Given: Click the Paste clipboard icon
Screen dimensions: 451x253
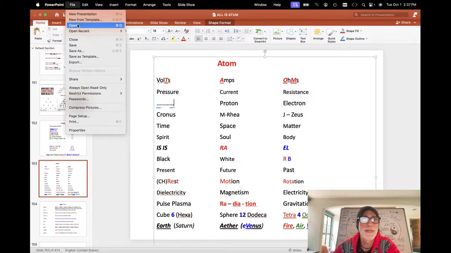Looking at the screenshot, I should coord(38,32).
